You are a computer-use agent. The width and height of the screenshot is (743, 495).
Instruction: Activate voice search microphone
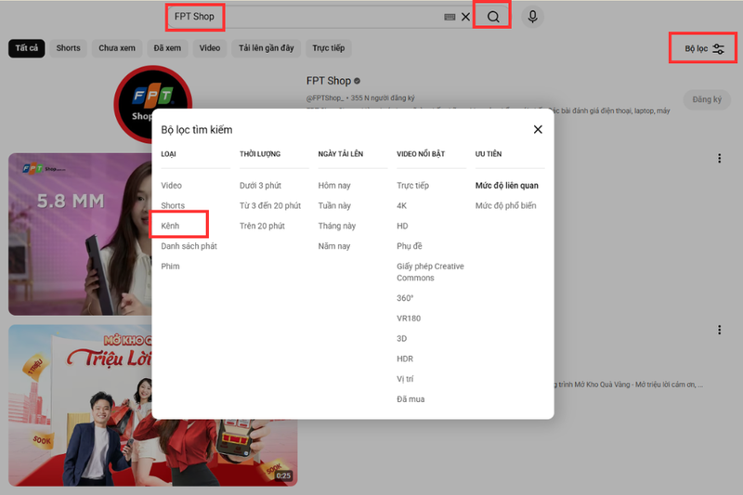(532, 17)
